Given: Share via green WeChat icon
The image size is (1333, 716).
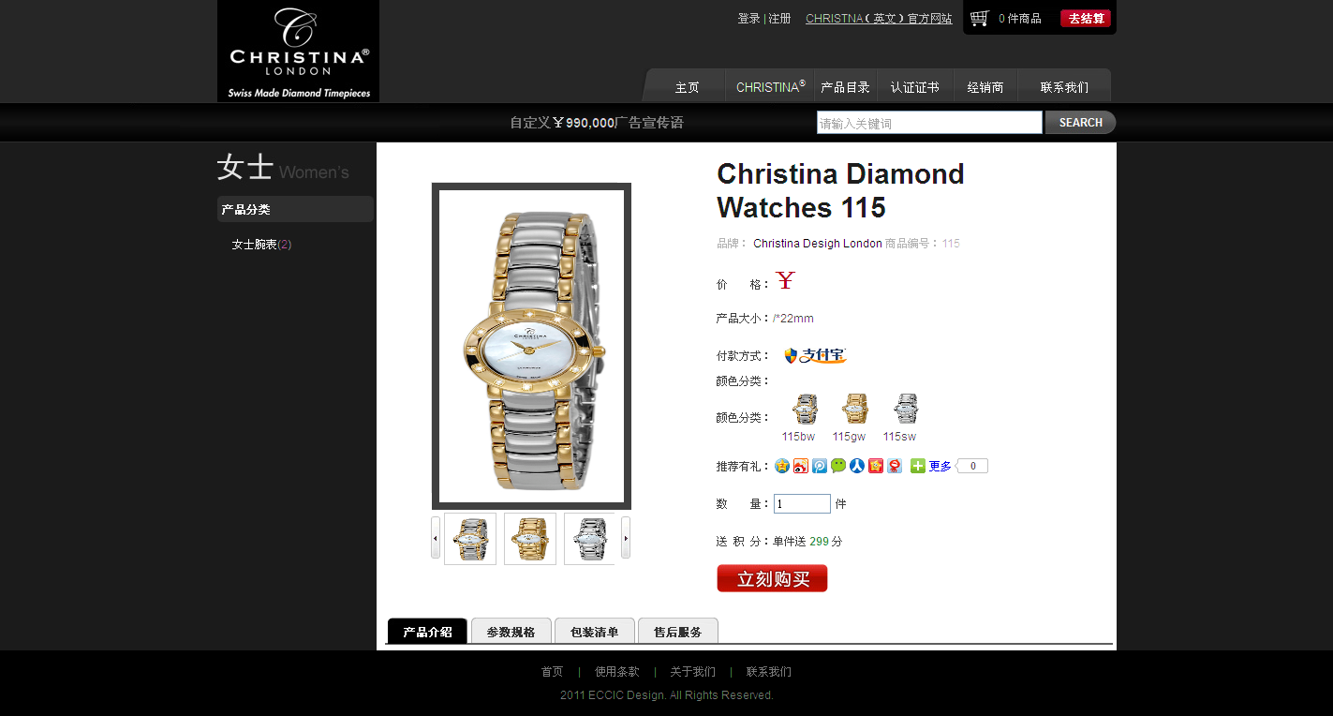Looking at the screenshot, I should coord(838,466).
